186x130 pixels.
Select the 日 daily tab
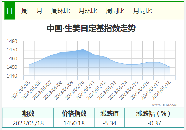pyautogui.click(x=9, y=11)
